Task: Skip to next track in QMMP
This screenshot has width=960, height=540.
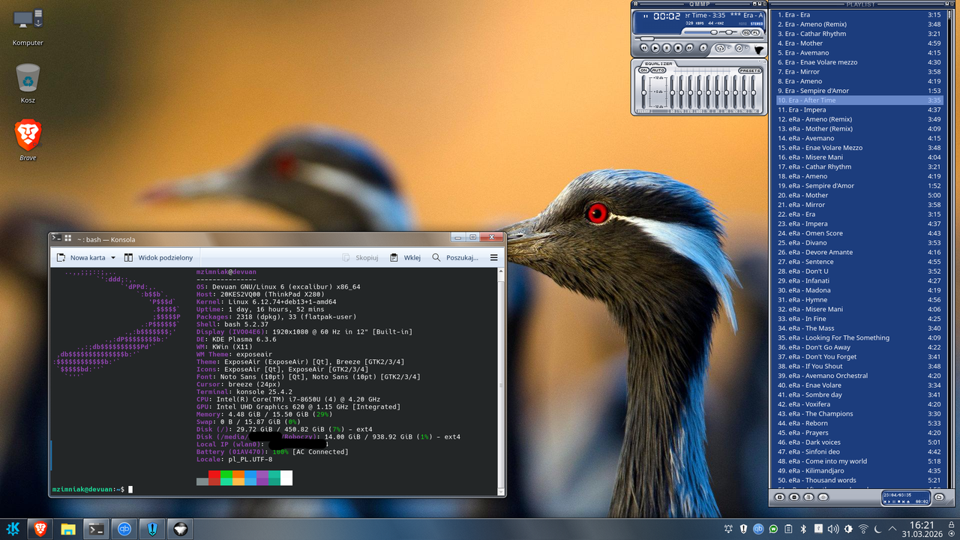Action: tap(691, 48)
